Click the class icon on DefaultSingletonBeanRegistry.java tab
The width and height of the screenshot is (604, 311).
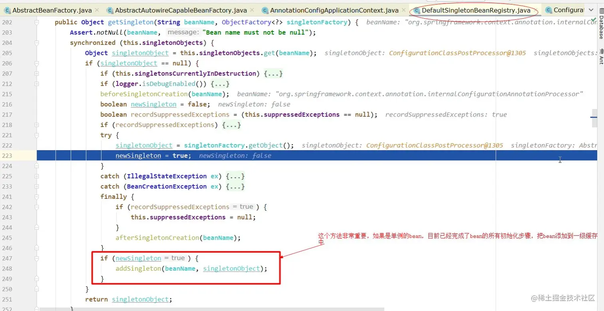(417, 10)
